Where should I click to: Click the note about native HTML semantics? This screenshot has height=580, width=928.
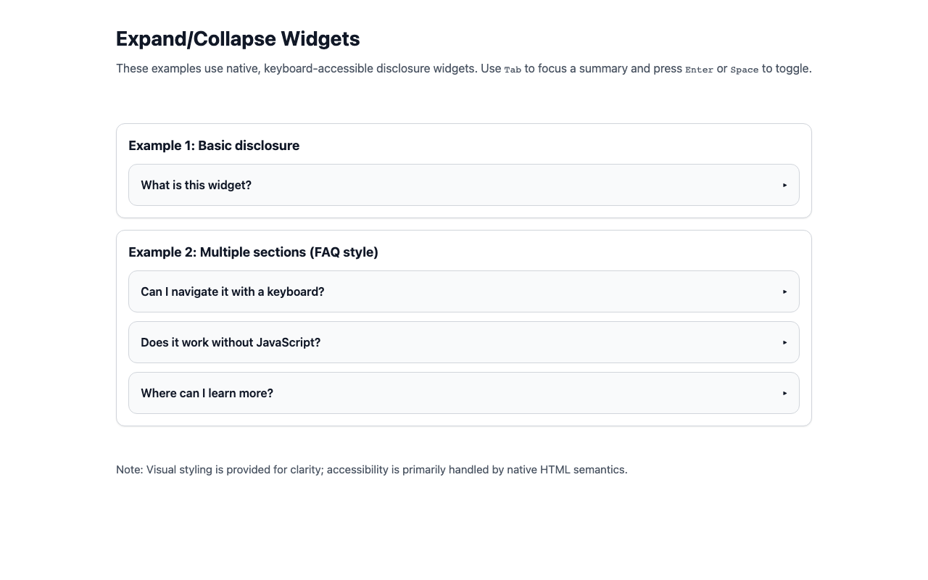pos(371,469)
